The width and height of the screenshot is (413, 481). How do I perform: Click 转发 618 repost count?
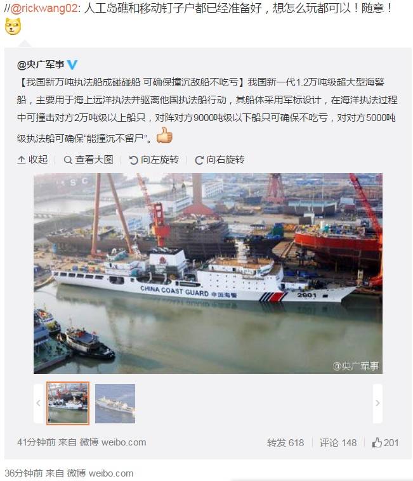[x=285, y=442]
